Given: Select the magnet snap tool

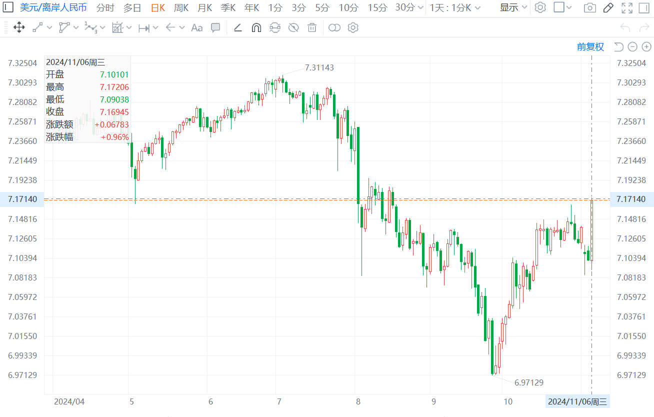Looking at the screenshot, I should tap(256, 27).
